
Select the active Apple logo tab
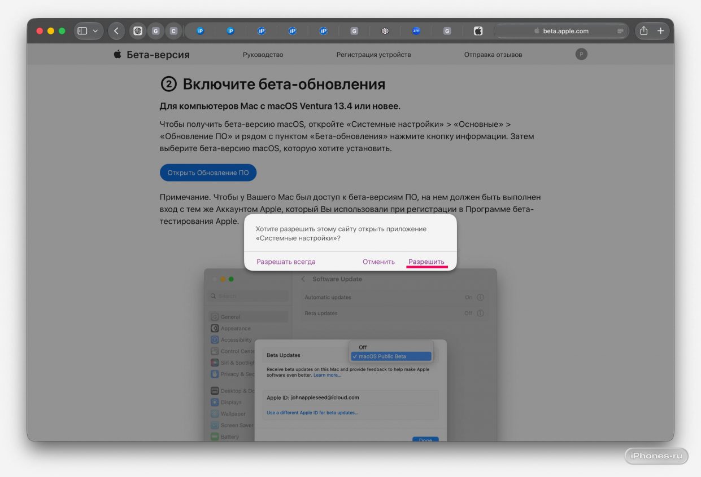click(478, 31)
